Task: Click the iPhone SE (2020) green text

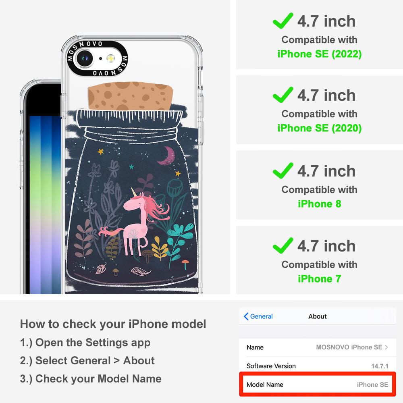Action: coord(320,128)
